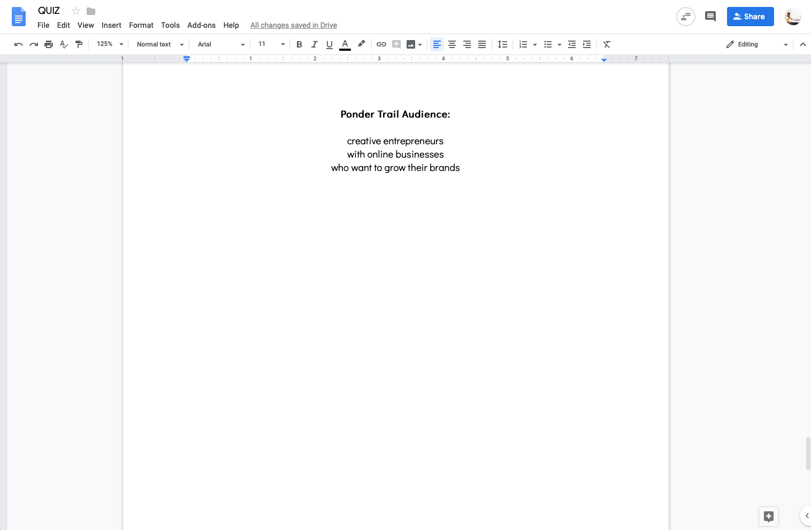Apply a numbered list

(x=523, y=44)
